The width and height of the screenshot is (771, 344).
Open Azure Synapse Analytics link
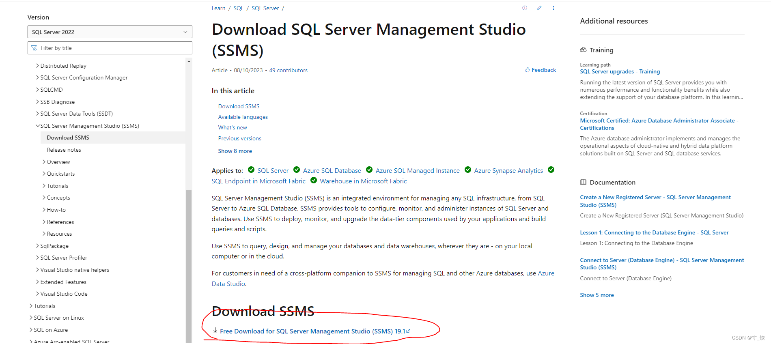(x=508, y=170)
